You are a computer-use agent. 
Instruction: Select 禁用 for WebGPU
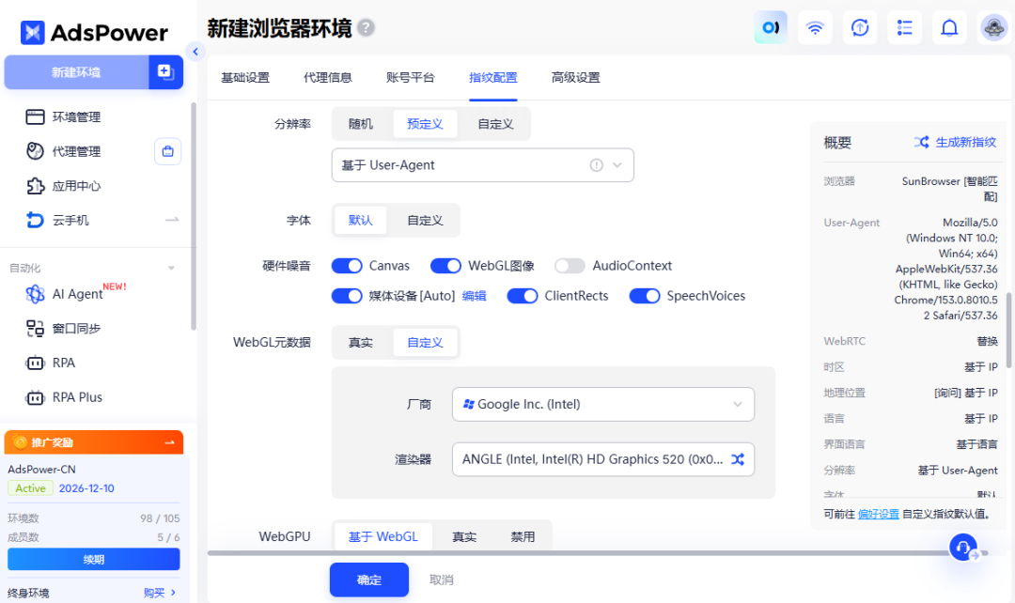[523, 536]
